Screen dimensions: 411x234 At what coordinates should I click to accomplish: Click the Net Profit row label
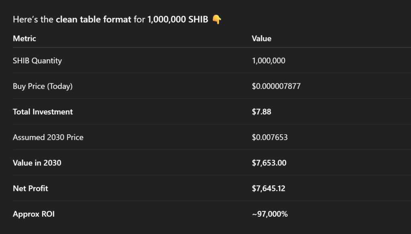point(31,188)
